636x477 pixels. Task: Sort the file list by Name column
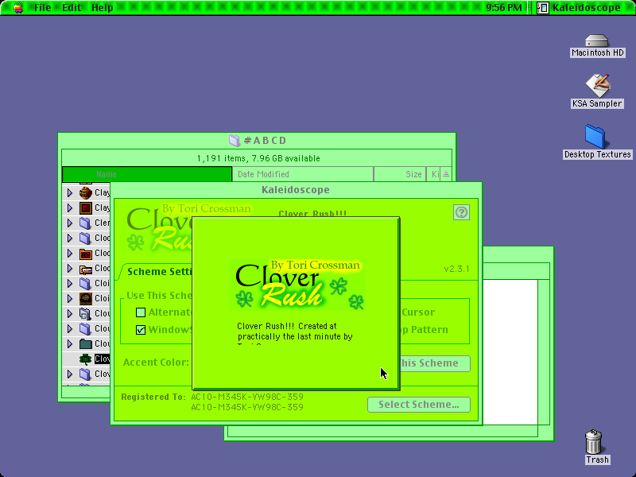(x=147, y=174)
